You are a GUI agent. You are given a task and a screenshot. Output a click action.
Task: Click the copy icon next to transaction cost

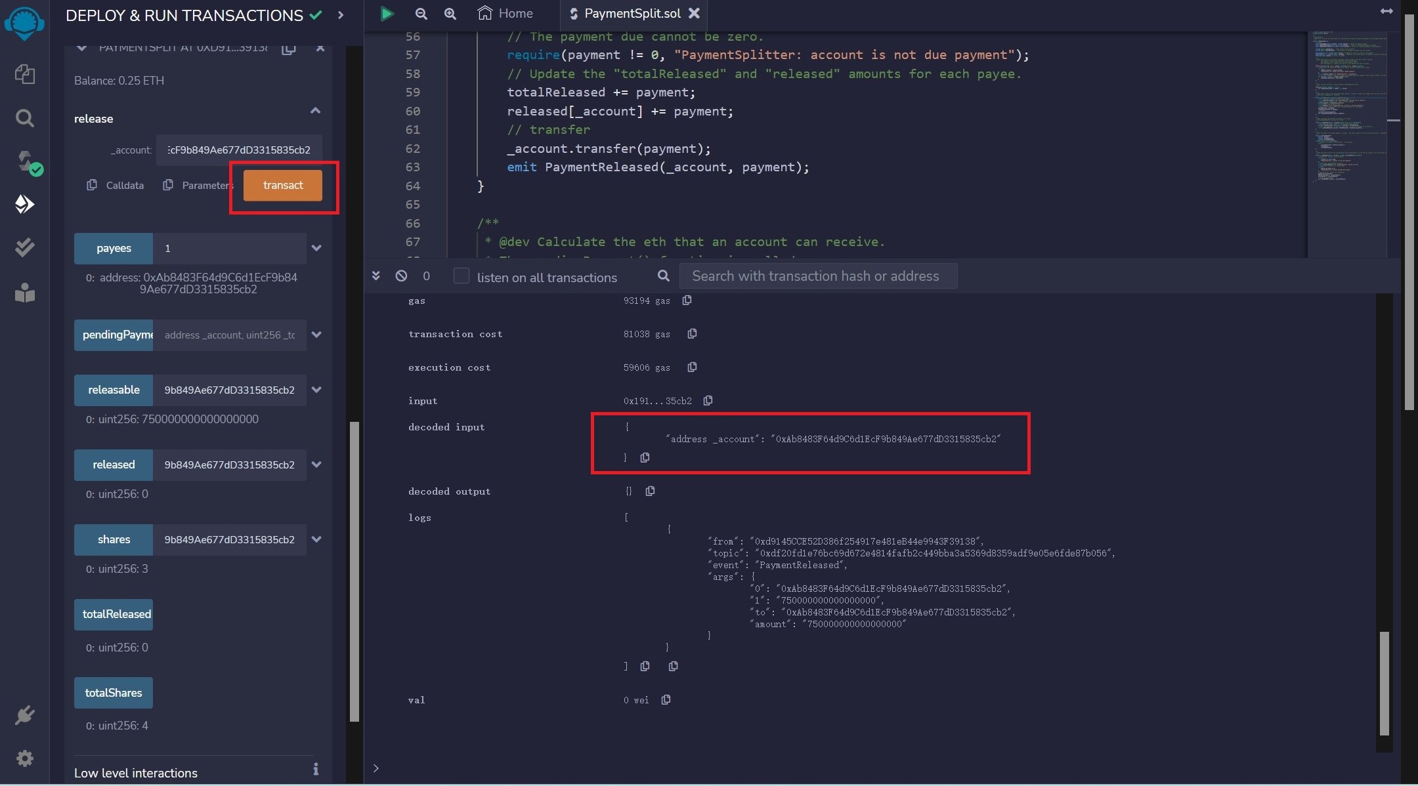pos(691,333)
